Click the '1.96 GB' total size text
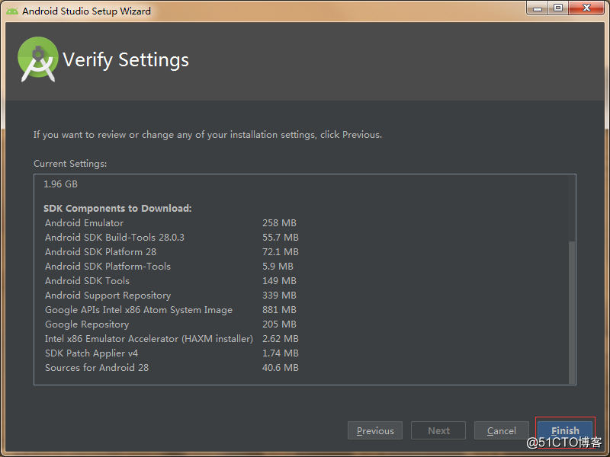Image resolution: width=610 pixels, height=457 pixels. click(x=60, y=184)
